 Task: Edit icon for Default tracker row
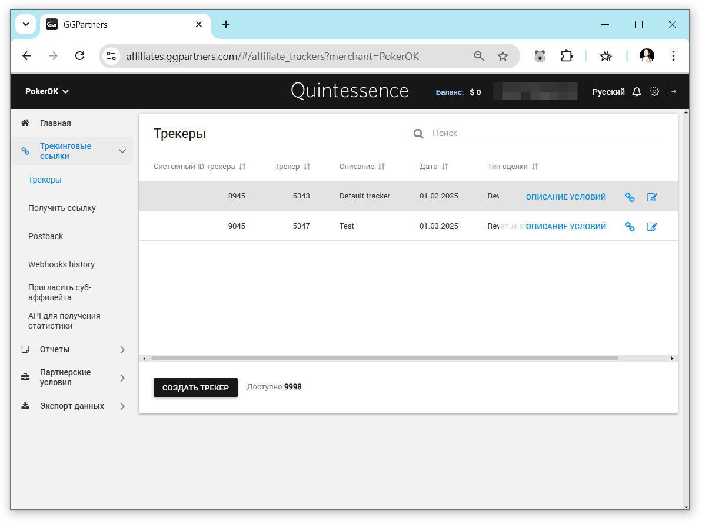click(652, 197)
